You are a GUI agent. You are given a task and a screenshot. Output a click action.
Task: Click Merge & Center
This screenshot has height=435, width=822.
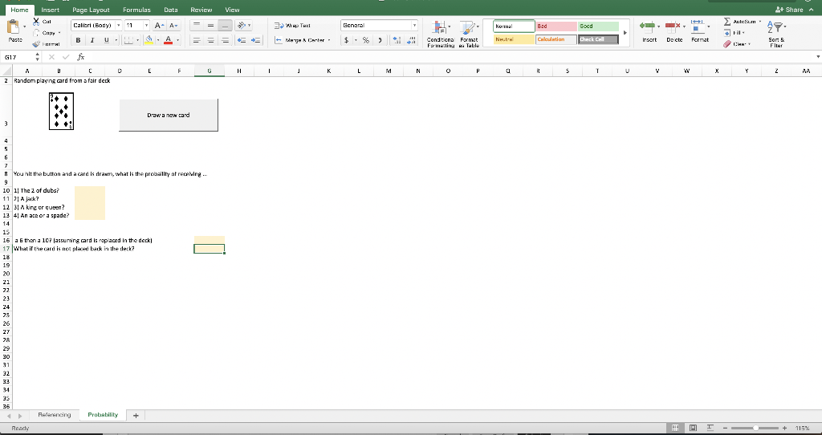tap(300, 40)
